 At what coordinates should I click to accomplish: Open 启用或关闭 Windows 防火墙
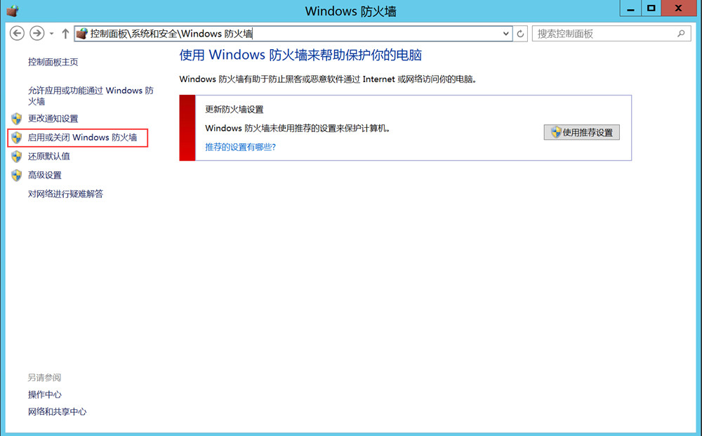click(x=82, y=138)
